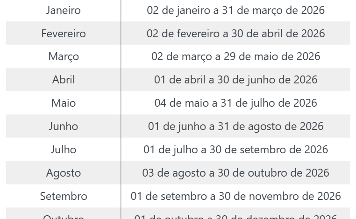Select the Junho row label
This screenshot has width=356, height=219.
point(63,126)
